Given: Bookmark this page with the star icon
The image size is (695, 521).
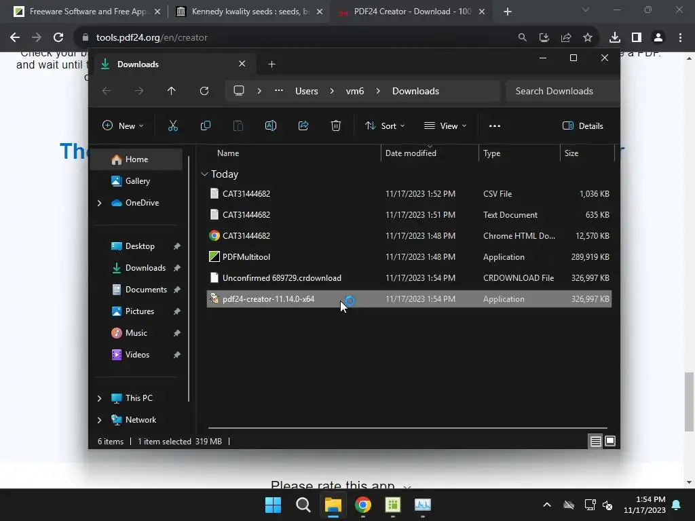Looking at the screenshot, I should tap(588, 38).
